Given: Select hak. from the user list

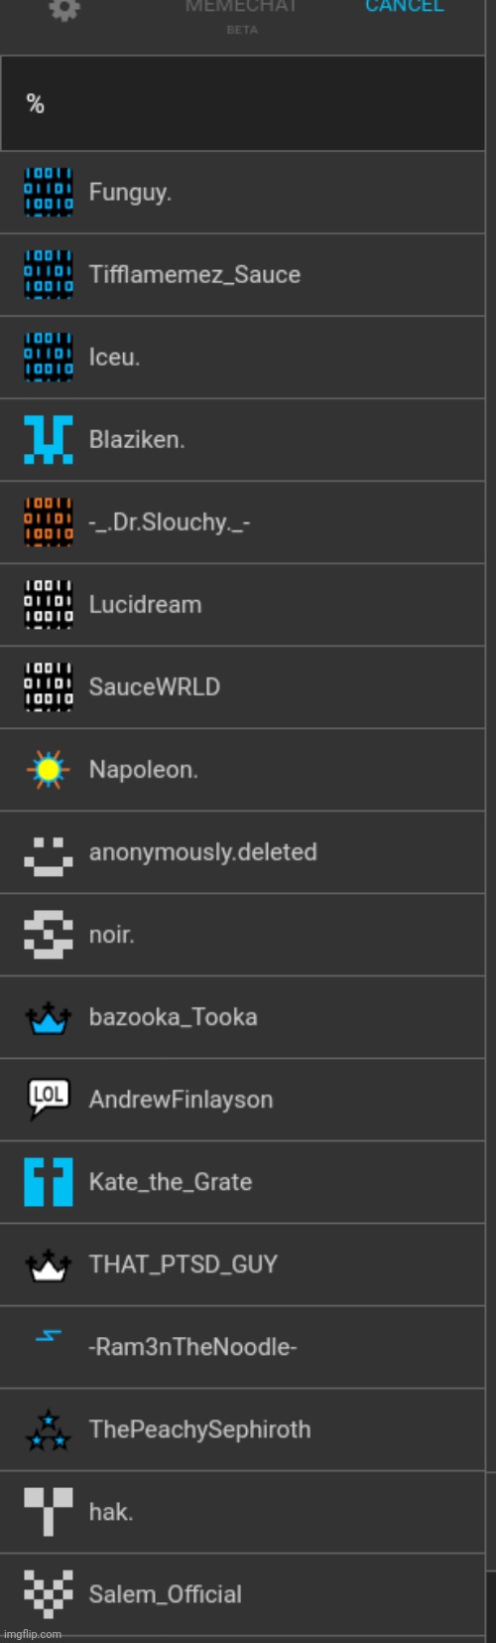Looking at the screenshot, I should pos(242,1512).
